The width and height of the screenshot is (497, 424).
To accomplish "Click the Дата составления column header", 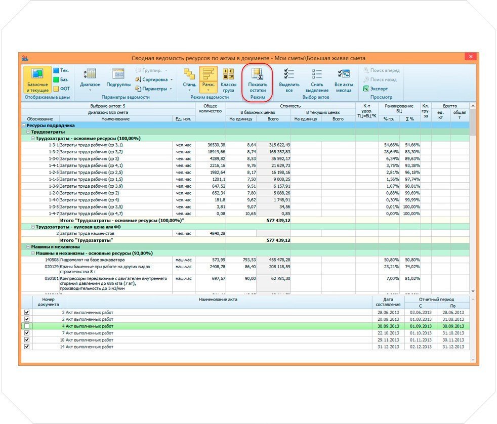I will [x=388, y=302].
